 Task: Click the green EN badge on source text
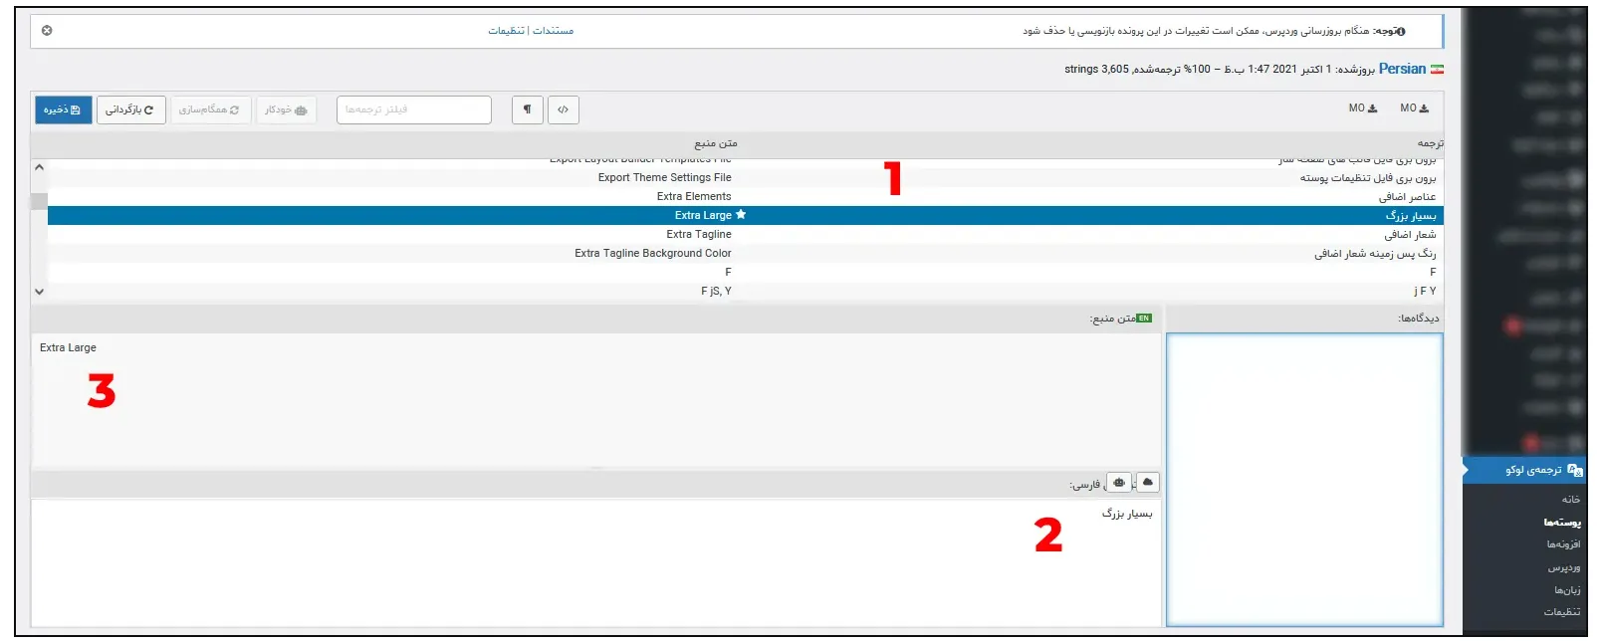pyautogui.click(x=1144, y=319)
